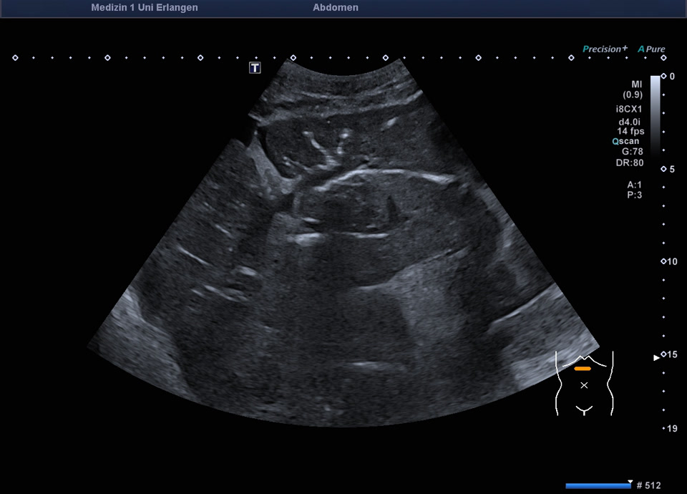Viewport: 687px width, 494px height.
Task: Click the G:78 gain value
Action: pos(632,152)
